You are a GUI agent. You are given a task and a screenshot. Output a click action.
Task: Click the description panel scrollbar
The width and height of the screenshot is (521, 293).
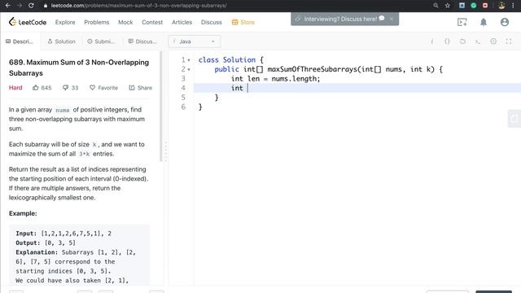coord(161,107)
